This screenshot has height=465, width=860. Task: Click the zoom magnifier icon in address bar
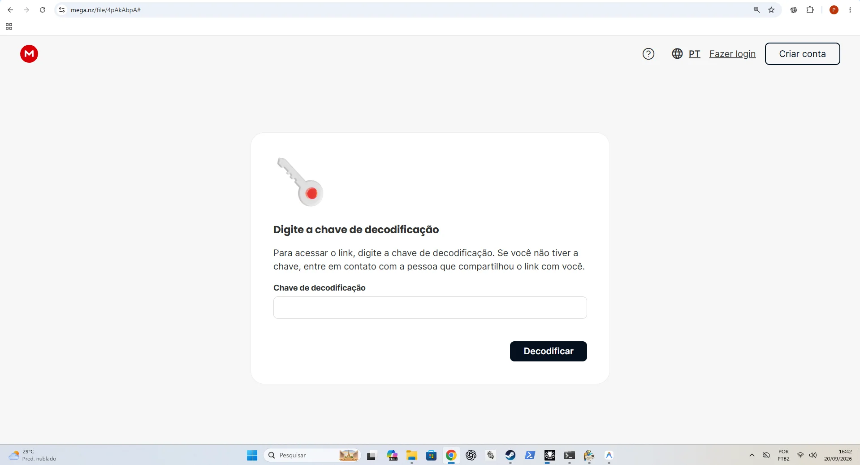tap(756, 10)
